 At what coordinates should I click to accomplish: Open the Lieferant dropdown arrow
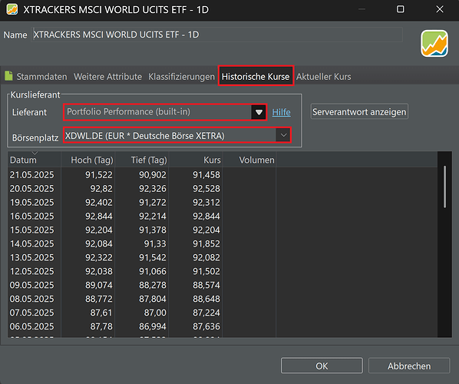(259, 112)
